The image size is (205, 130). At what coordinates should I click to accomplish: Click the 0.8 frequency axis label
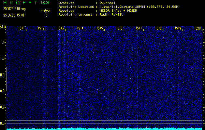(3, 91)
